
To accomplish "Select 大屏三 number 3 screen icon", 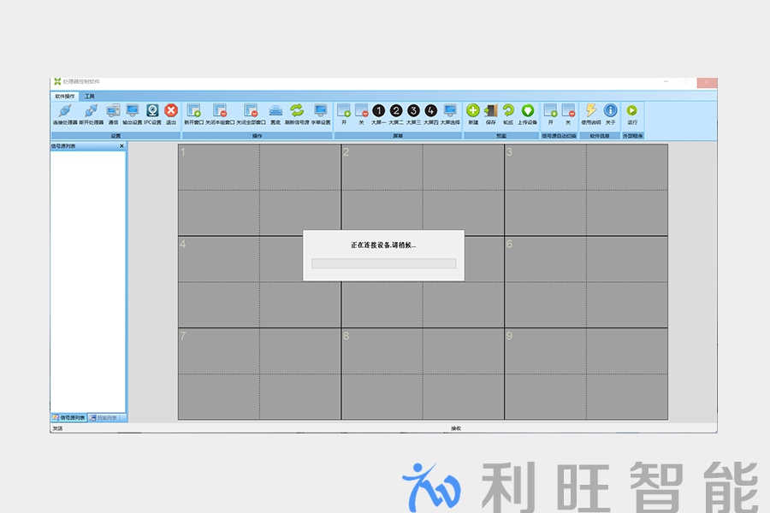I will (413, 111).
